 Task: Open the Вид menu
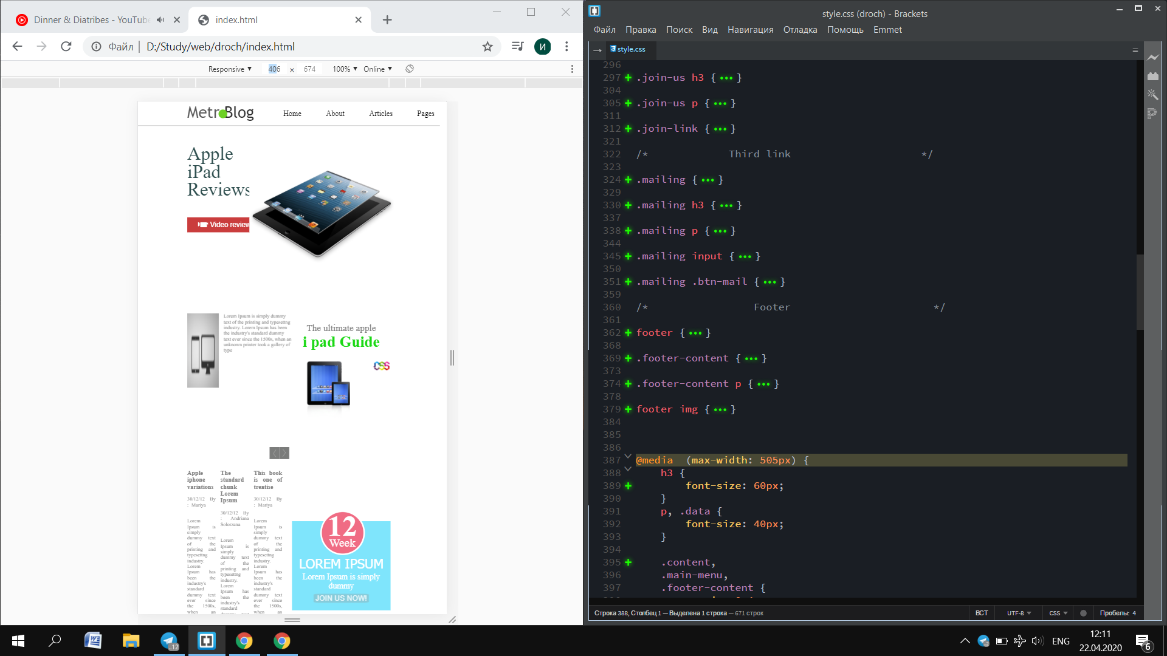click(710, 30)
